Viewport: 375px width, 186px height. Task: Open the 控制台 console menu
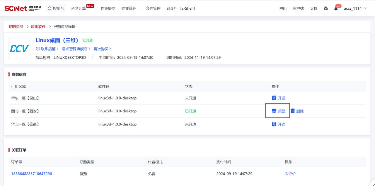click(56, 8)
